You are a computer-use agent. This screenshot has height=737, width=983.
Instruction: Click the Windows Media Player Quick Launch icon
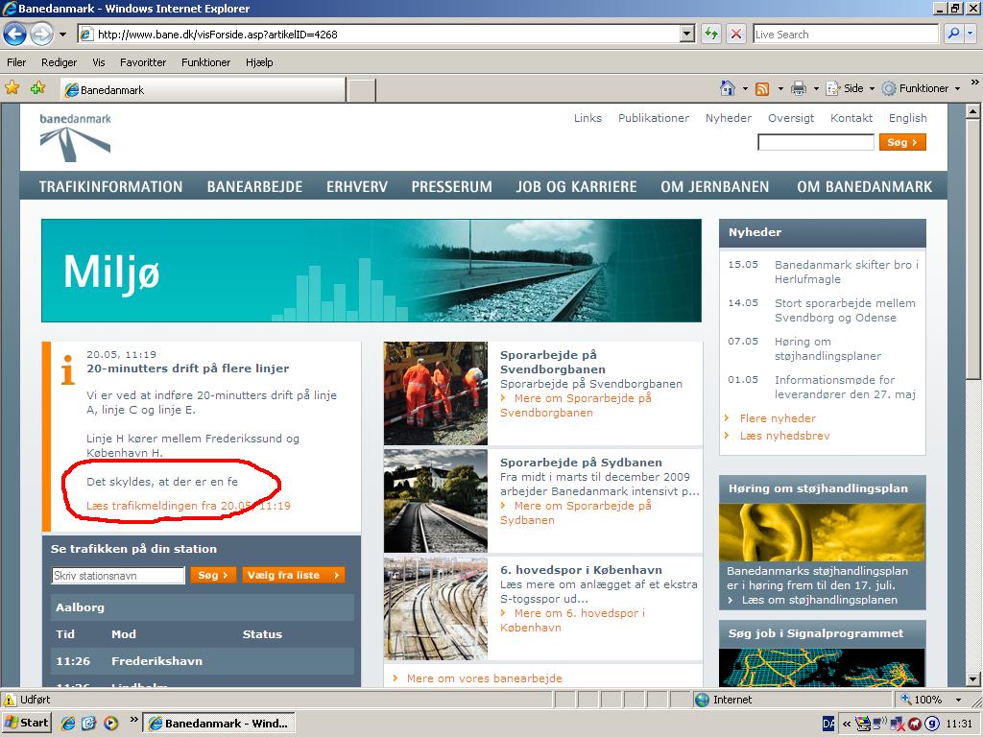click(110, 724)
